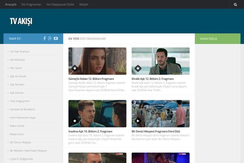The width and height of the screenshot is (244, 163).
Task: Select Aşk Zamanı in sidebar
Action: (17, 93)
